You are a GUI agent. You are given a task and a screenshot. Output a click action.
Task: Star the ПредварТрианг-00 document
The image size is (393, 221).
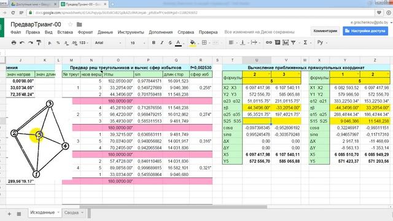(71, 25)
